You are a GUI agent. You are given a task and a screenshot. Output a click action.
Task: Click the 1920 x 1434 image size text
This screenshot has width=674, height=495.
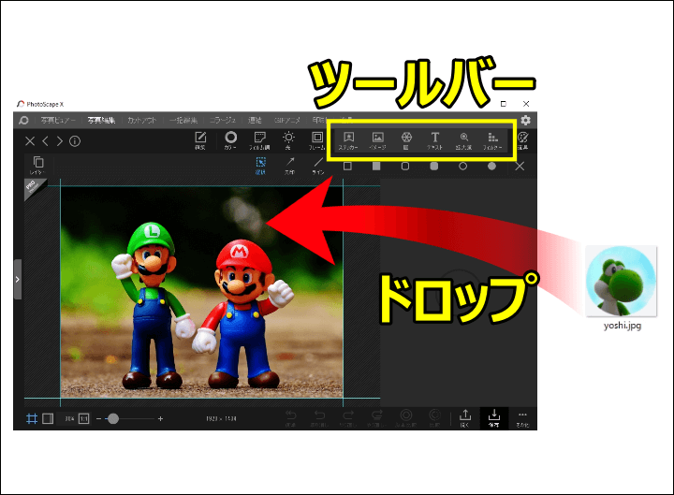(x=221, y=418)
